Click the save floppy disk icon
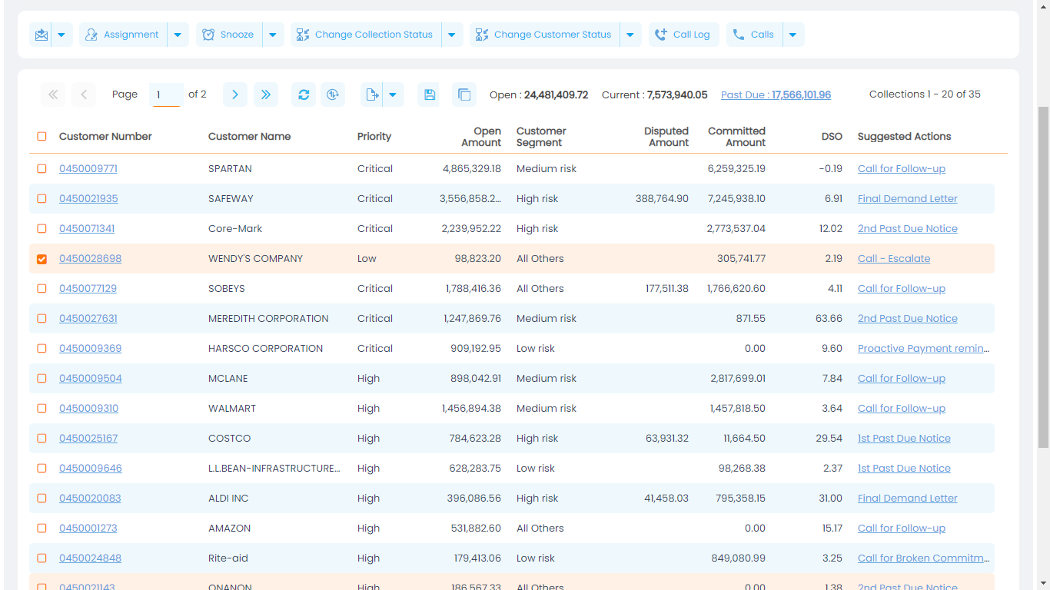The image size is (1050, 590). tap(430, 94)
